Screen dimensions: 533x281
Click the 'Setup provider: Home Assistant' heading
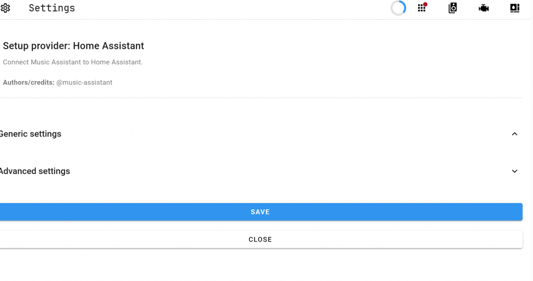point(73,46)
